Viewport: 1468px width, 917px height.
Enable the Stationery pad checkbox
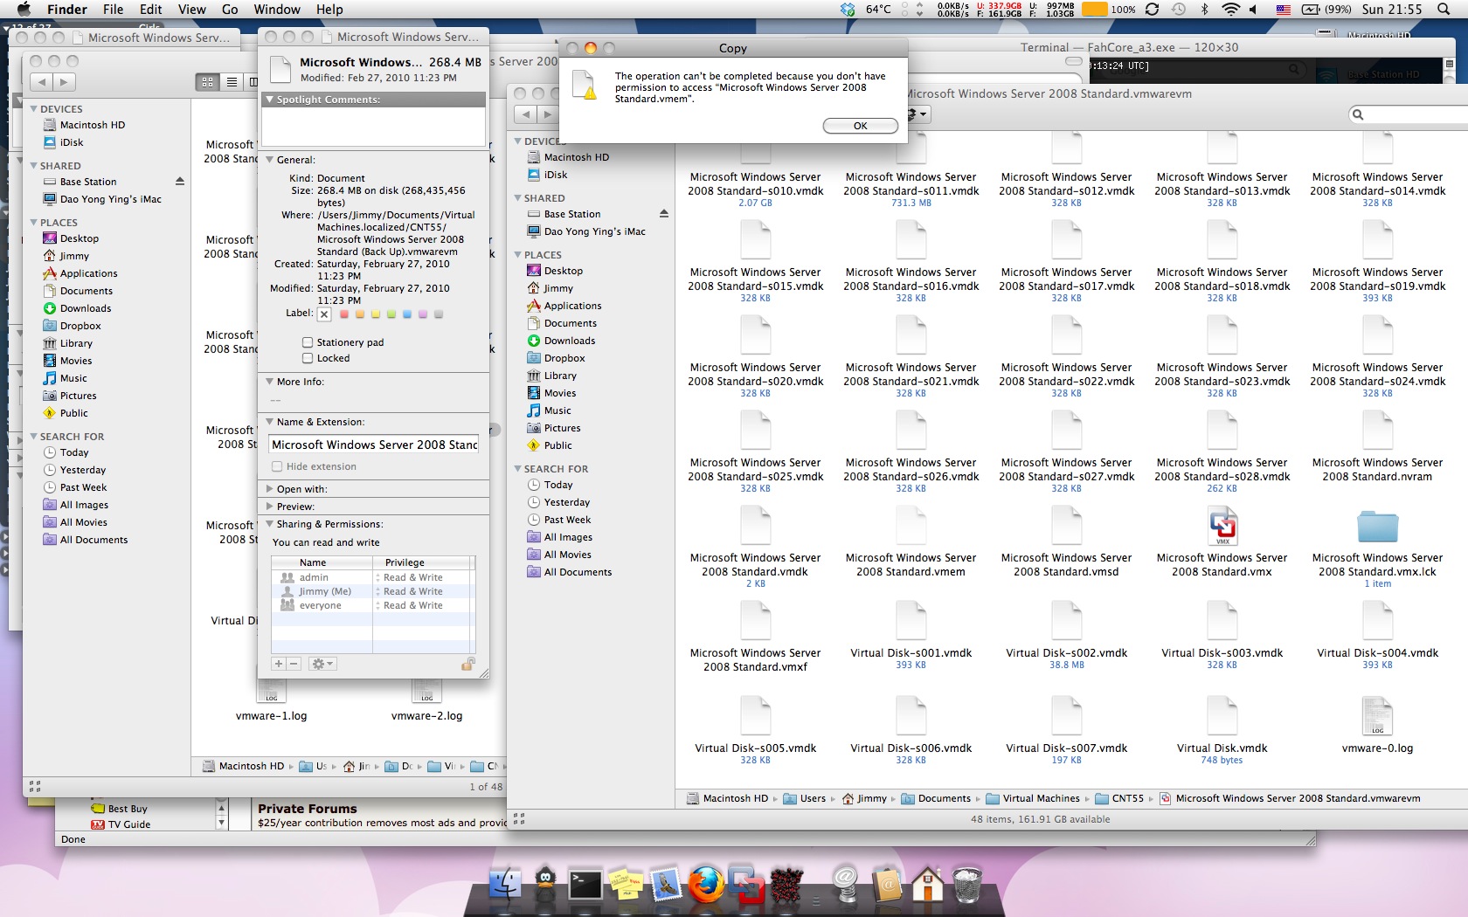point(308,342)
